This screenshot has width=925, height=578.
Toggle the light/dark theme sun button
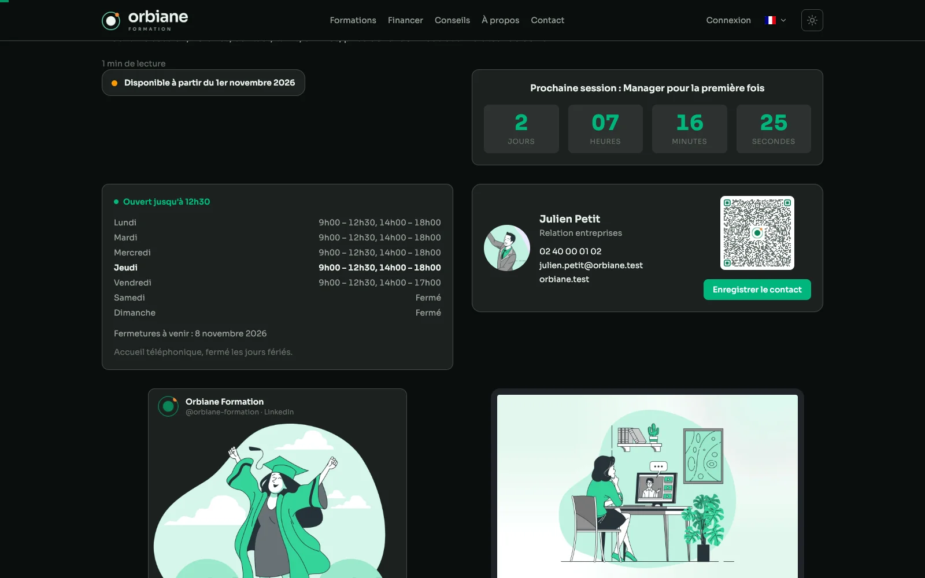(812, 20)
